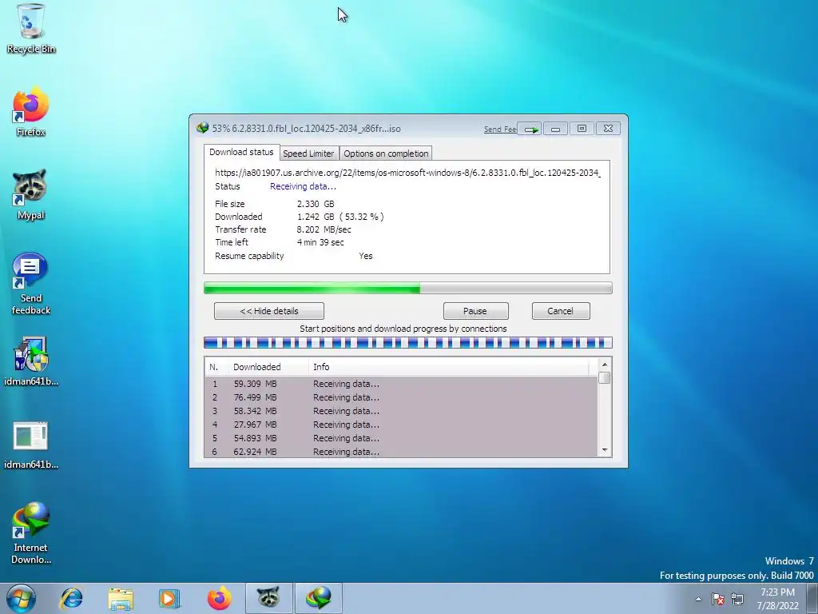
Task: Switch to Mypal raccoon taskbar button
Action: [x=268, y=598]
